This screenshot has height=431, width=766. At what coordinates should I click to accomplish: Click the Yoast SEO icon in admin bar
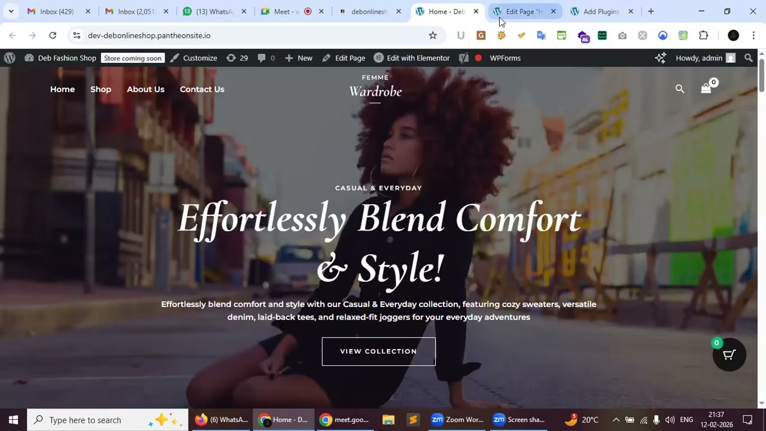pyautogui.click(x=463, y=58)
